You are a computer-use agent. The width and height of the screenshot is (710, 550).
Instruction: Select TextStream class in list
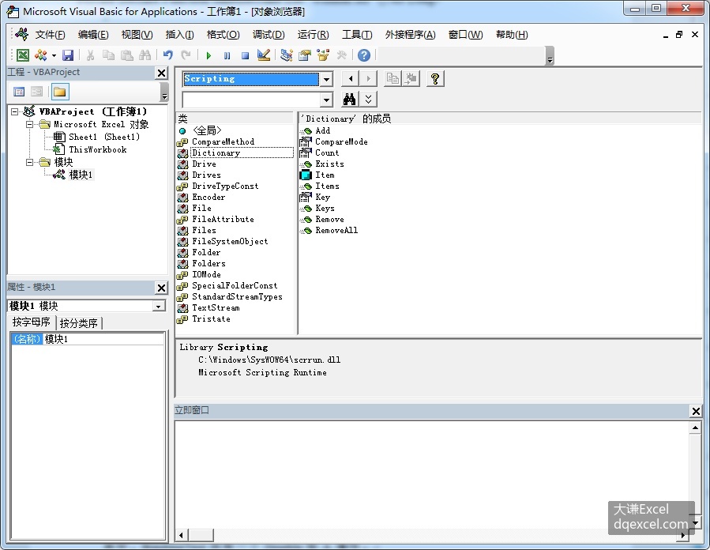pos(216,307)
